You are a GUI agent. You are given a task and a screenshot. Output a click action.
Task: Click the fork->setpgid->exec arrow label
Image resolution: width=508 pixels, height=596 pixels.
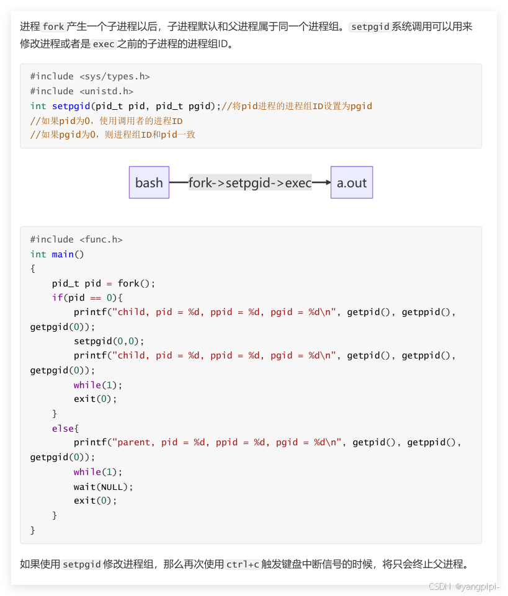tap(250, 183)
